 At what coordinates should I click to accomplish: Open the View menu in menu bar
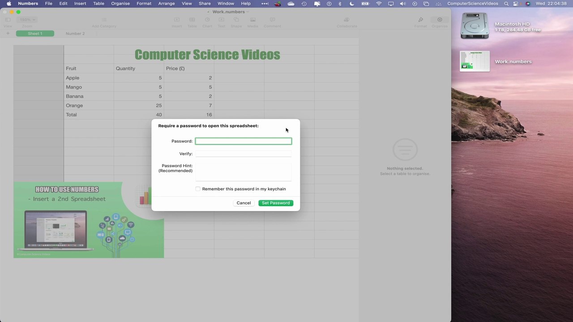point(187,4)
